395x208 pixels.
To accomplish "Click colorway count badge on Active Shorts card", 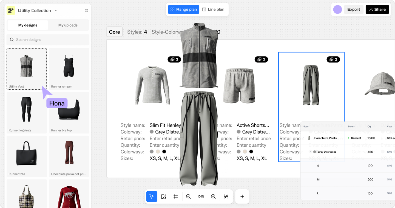I will click(261, 59).
